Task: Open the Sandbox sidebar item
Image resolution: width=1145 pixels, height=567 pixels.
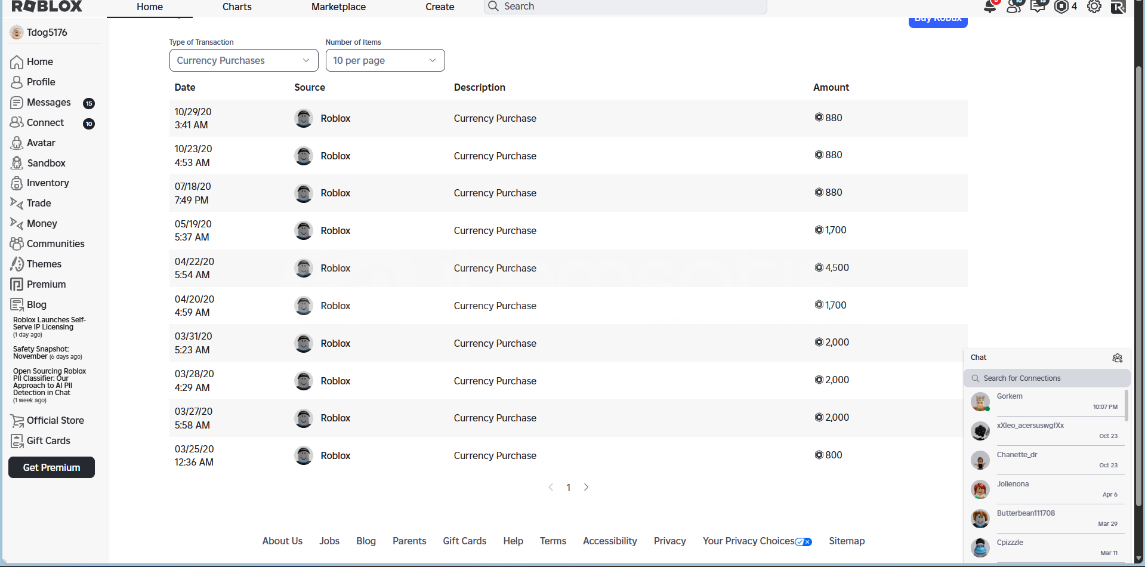Action: point(38,163)
